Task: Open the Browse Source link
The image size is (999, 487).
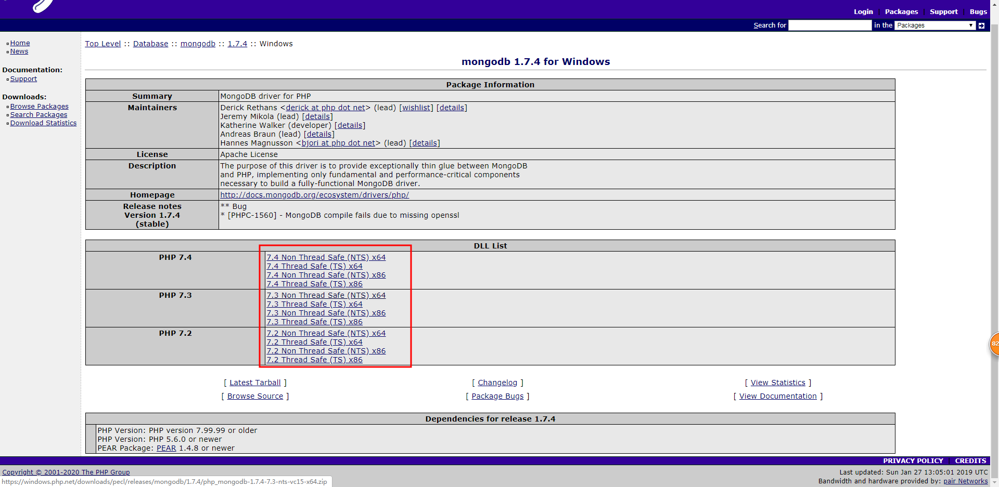Action: pos(255,396)
